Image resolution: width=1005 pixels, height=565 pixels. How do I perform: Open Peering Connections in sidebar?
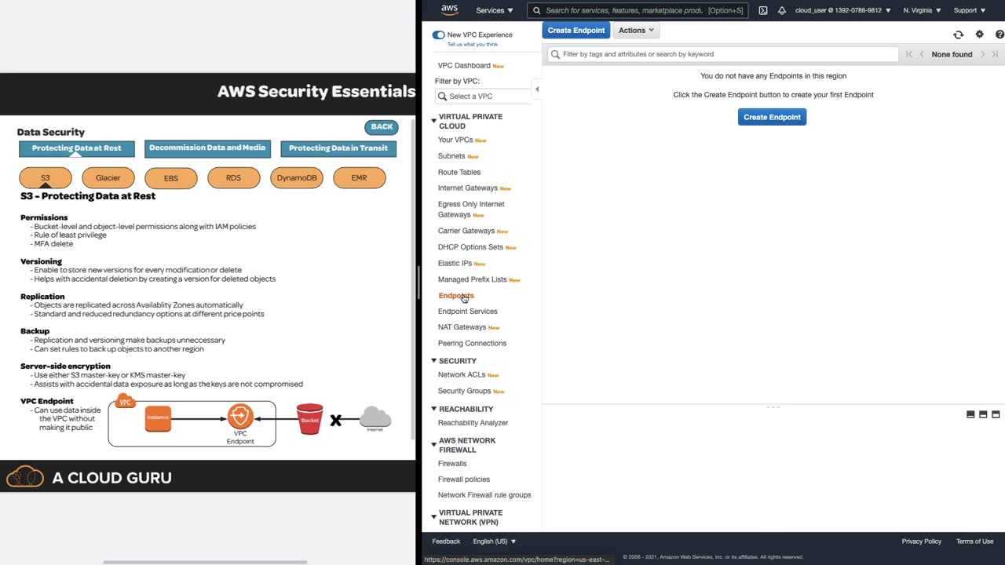pyautogui.click(x=472, y=343)
